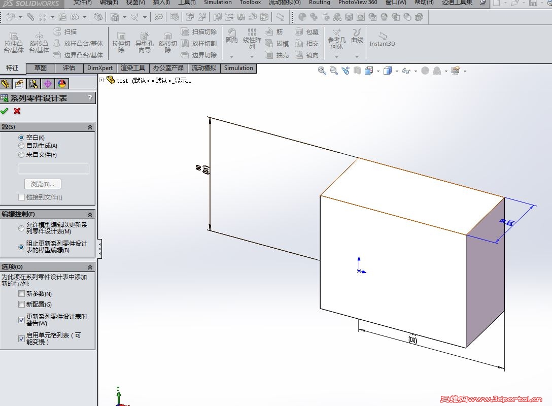Viewport: 552px width, 406px height.
Task: Open the ConfigurationManager tab icon
Action: (33, 84)
